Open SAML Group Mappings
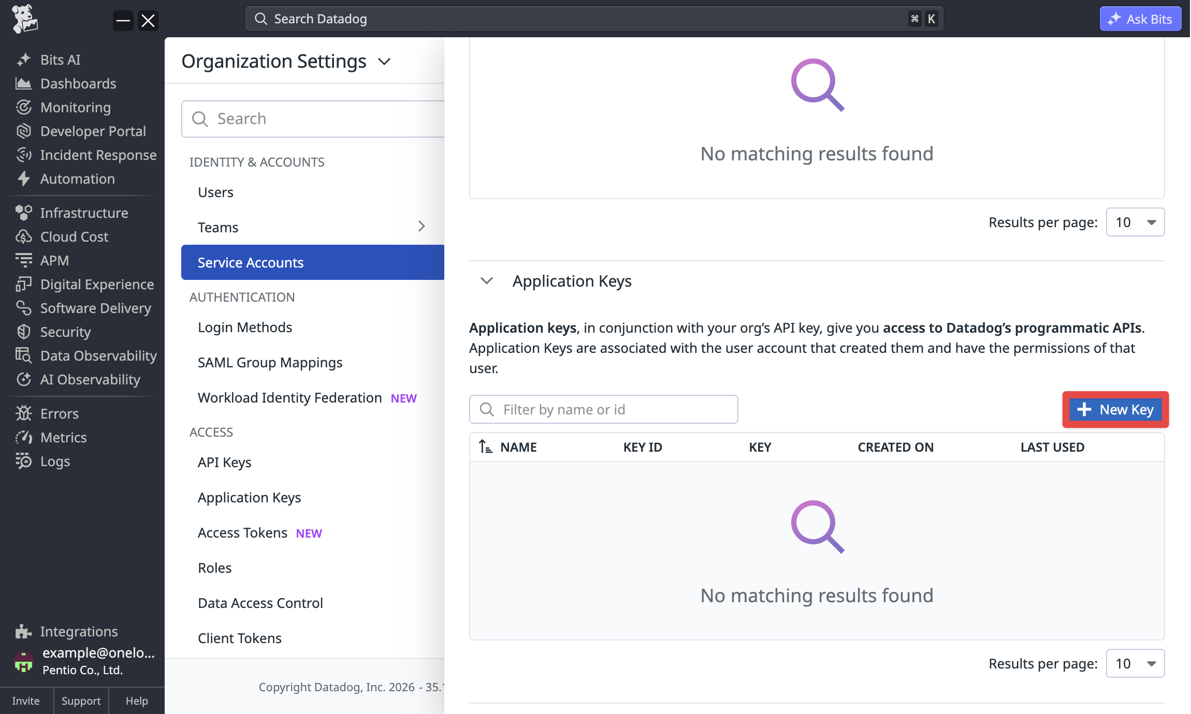 270,362
